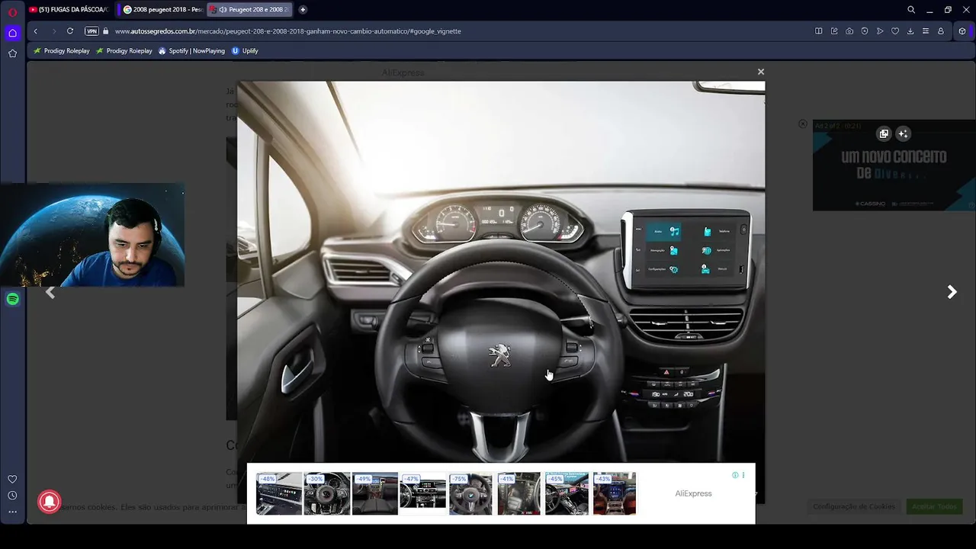Screen dimensions: 976x549
Task: Search tabs with the magnifier icon
Action: [910, 10]
